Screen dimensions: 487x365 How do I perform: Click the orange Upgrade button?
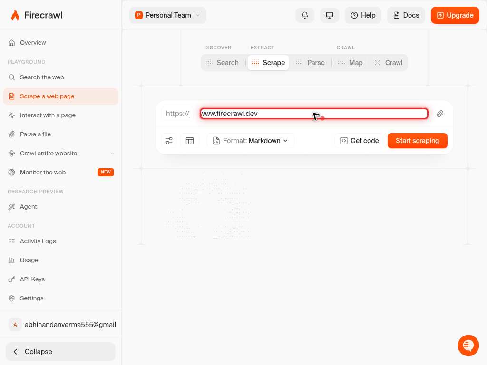point(455,15)
